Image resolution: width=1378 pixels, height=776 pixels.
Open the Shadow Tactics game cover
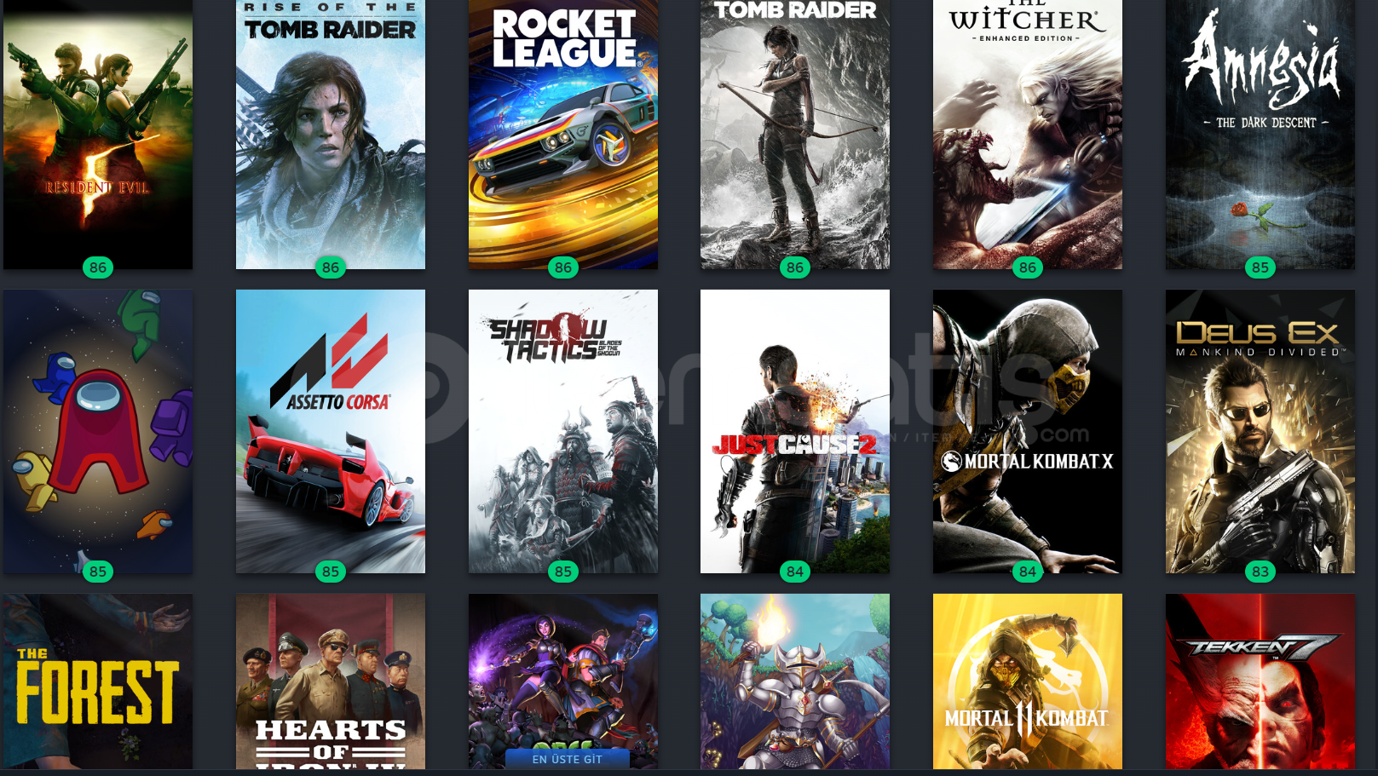[x=563, y=431]
